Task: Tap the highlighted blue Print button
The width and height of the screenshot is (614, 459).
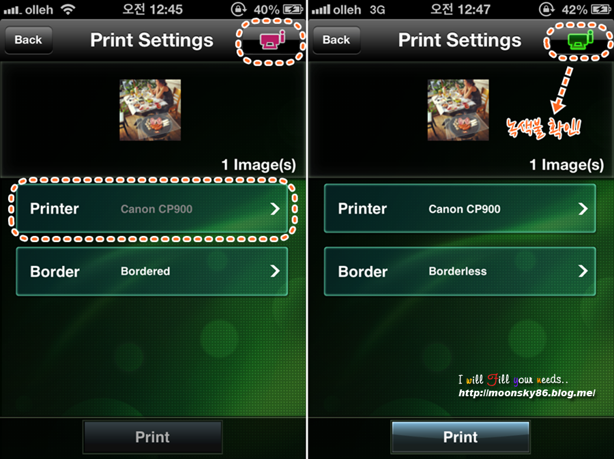Action: (x=460, y=437)
